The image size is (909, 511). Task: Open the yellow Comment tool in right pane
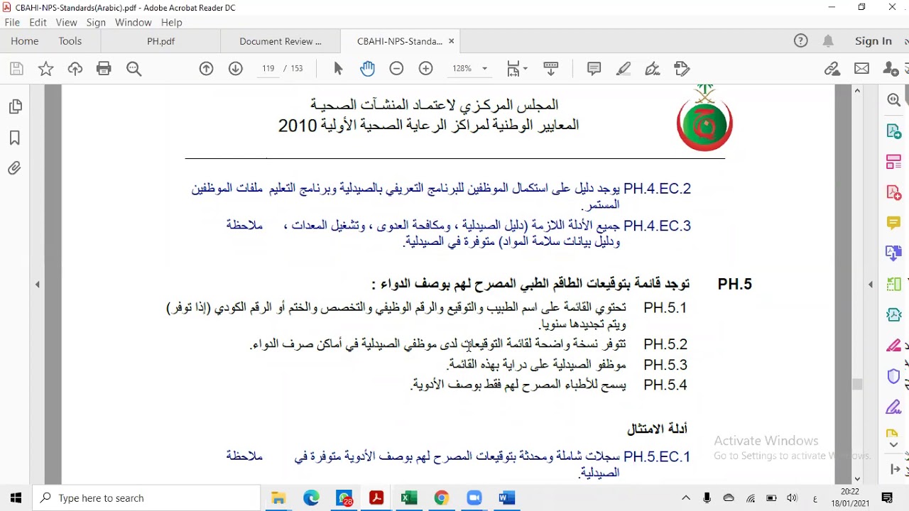click(894, 223)
